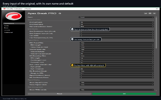Click the cTrader icon in title bar
The height and width of the screenshot is (100, 161).
tap(4, 9)
